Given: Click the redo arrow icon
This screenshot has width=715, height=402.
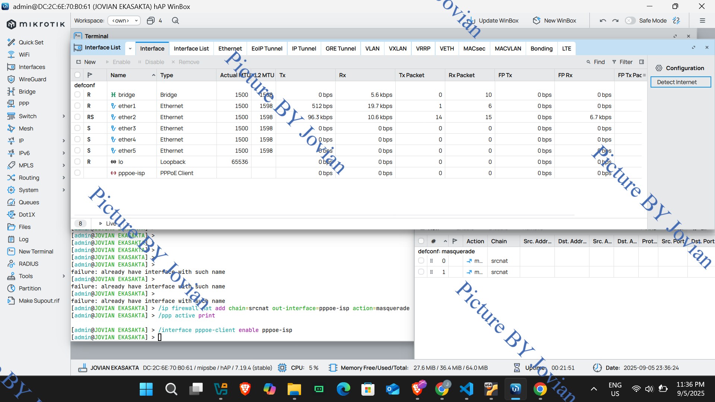Looking at the screenshot, I should [x=616, y=20].
